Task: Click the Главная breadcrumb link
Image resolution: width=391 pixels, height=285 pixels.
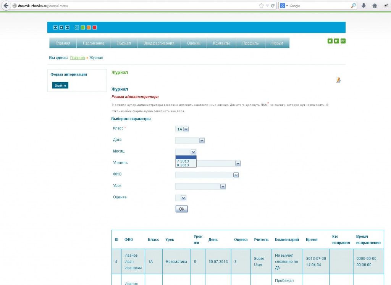Action: click(x=78, y=58)
